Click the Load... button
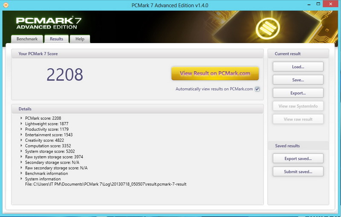Viewport: 341px width, 217px height. [x=298, y=67]
